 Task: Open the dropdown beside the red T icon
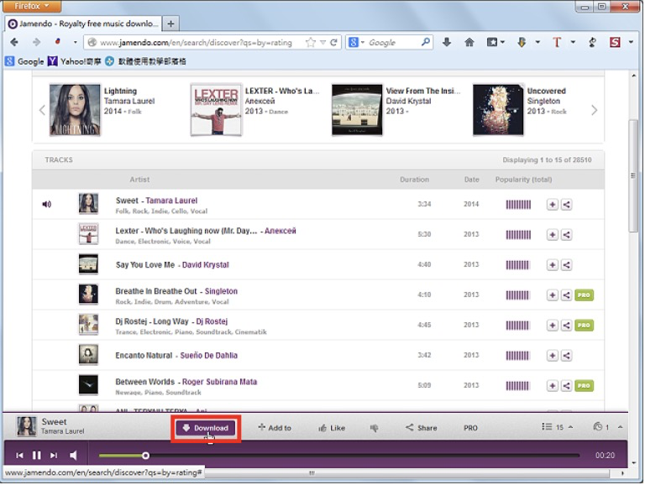click(573, 42)
